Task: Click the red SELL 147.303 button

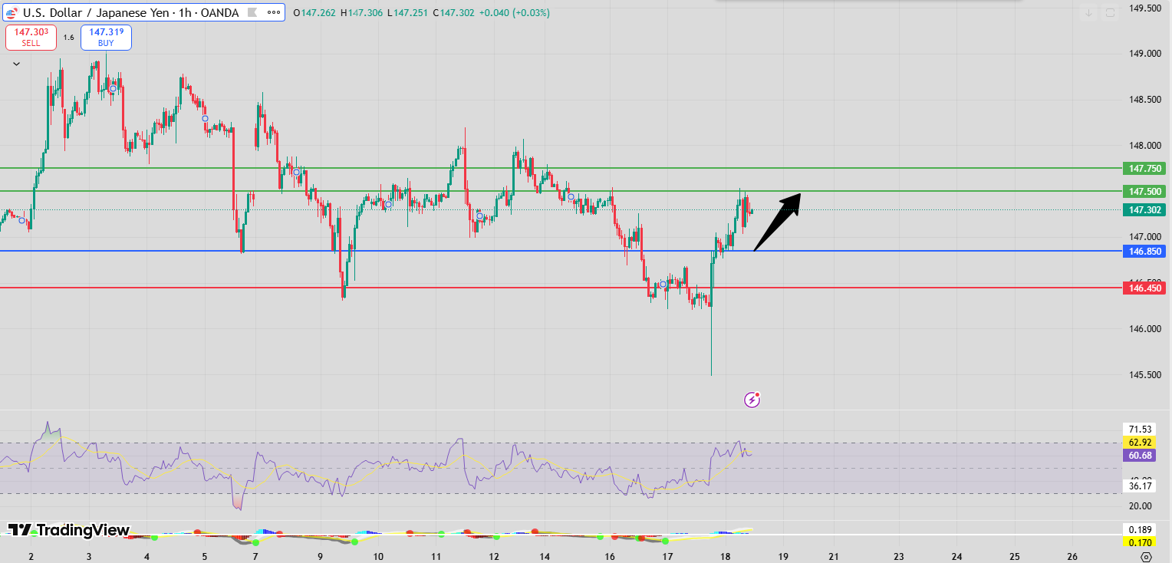Action: 31,37
